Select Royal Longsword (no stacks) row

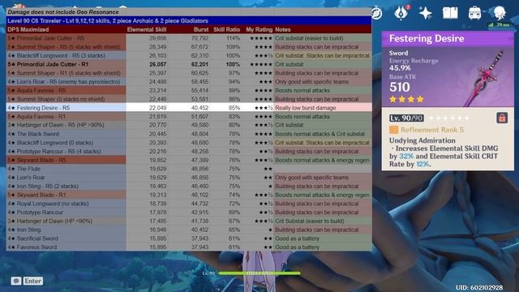[189, 204]
